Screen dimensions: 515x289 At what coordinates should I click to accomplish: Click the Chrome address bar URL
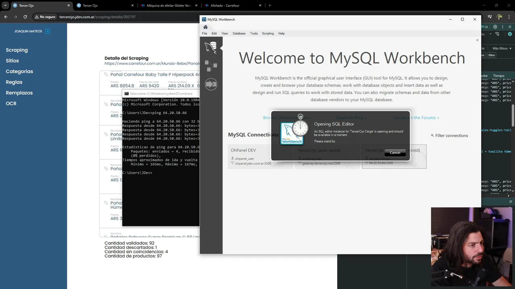point(98,17)
